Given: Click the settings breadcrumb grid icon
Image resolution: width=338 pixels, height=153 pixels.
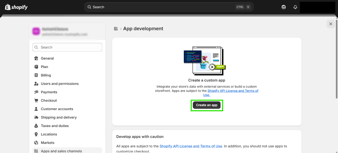Looking at the screenshot, I should coord(116,29).
